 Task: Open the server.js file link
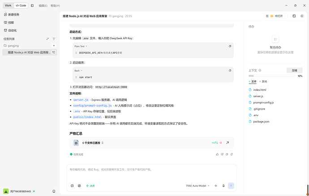coord(81,100)
